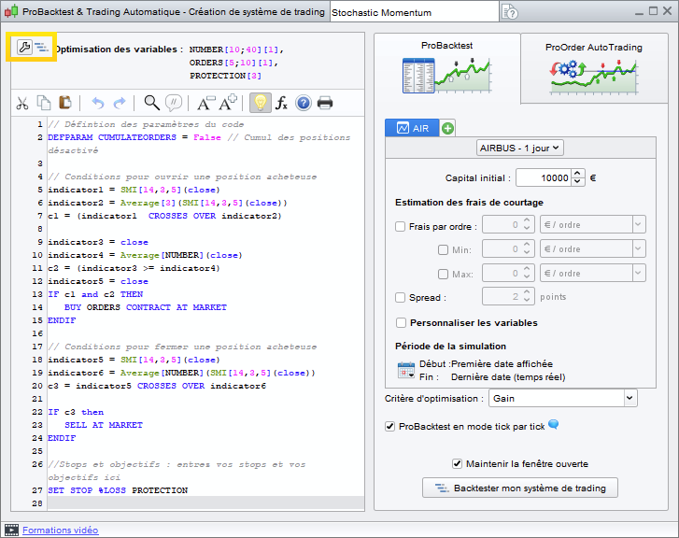Toggle the comment code icon

pos(173,103)
